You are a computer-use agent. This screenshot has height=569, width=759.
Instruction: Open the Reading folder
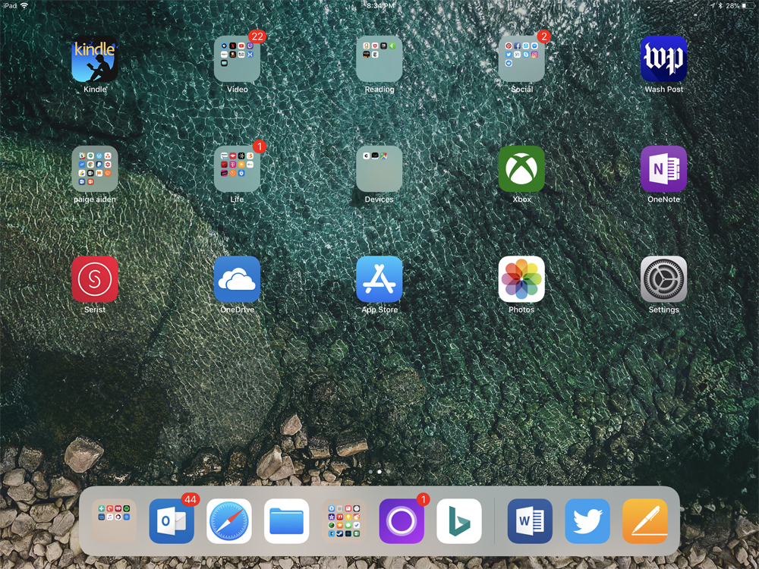[x=379, y=59]
